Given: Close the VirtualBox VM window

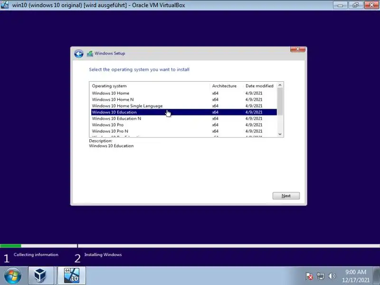Looking at the screenshot, I should (x=371, y=5).
